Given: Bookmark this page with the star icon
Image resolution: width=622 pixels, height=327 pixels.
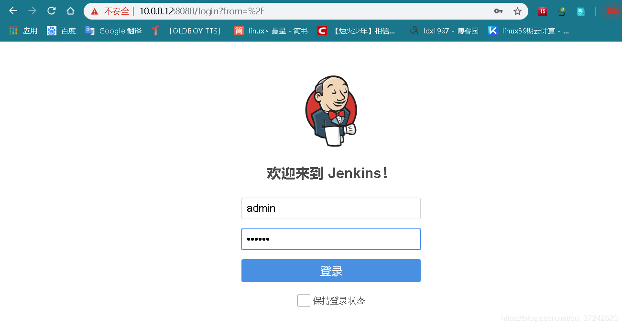Looking at the screenshot, I should (x=517, y=11).
